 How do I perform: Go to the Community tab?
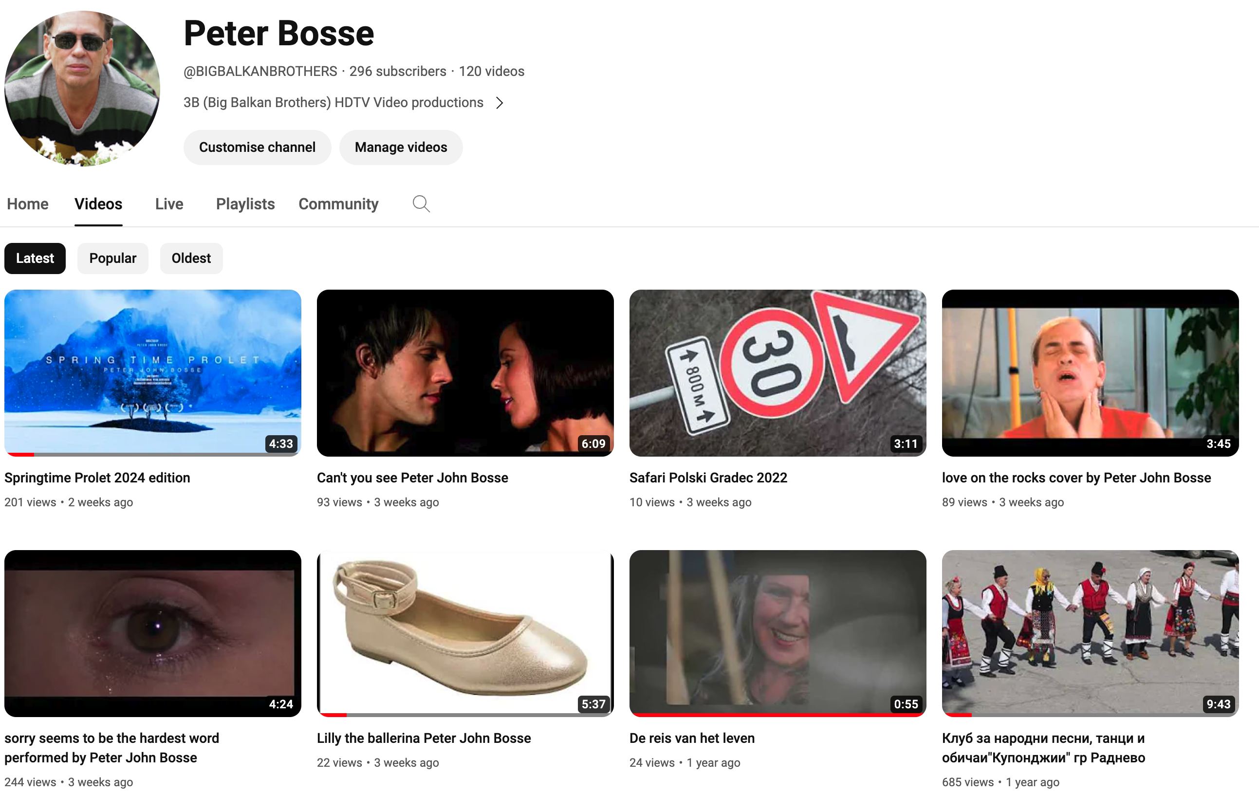pyautogui.click(x=338, y=204)
